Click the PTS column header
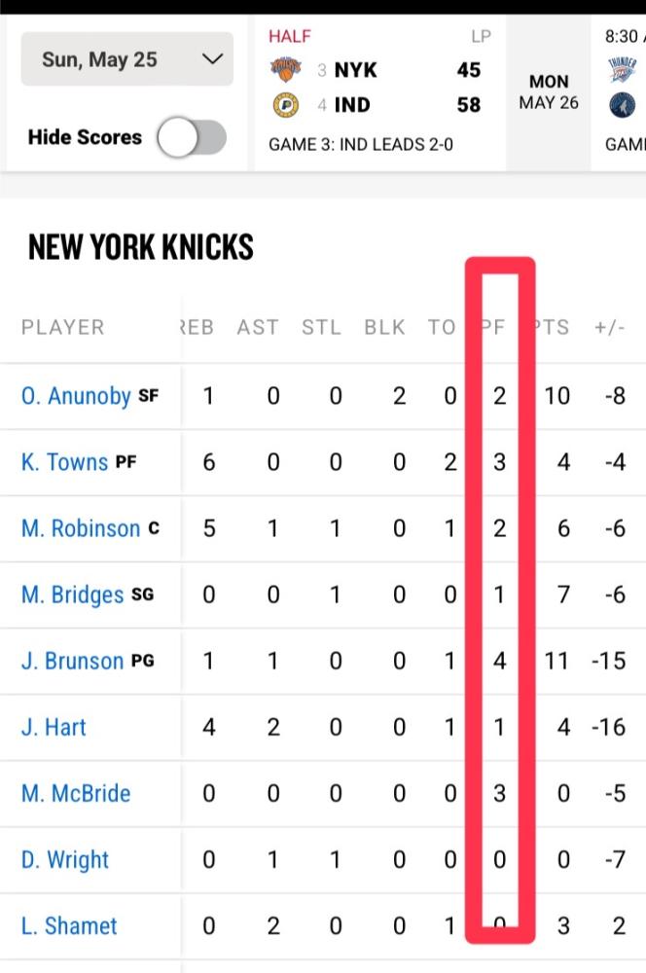646x973 pixels. tap(553, 327)
